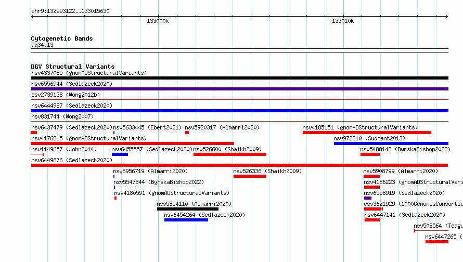Open the nsv6437479 (Sedlazeck2020) label

point(72,127)
